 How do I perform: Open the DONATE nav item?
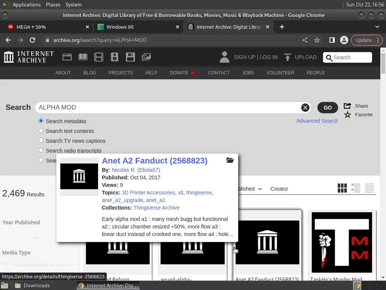(x=182, y=73)
